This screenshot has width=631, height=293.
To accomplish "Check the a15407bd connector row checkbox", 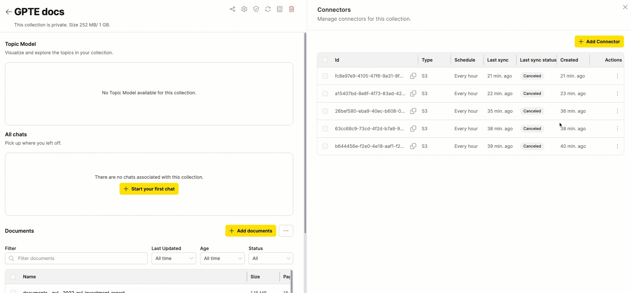I will [x=325, y=94].
